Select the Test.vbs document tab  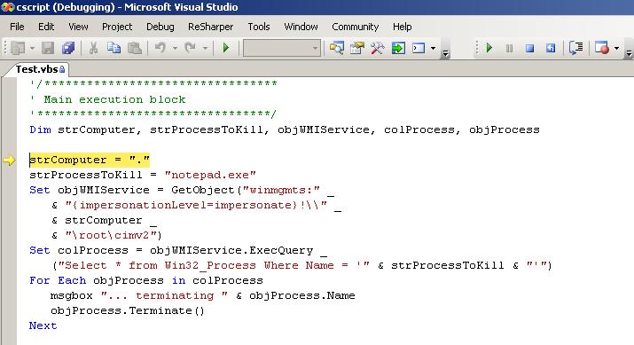(36, 69)
